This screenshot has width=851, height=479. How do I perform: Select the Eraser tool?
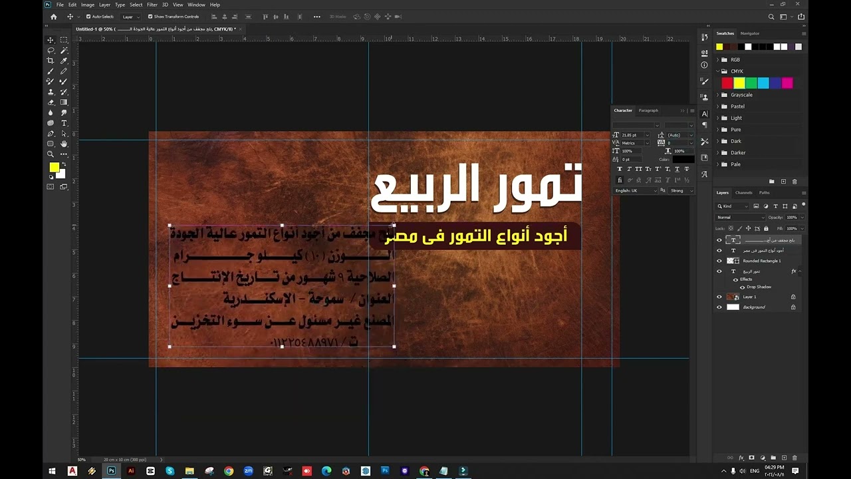coord(51,102)
